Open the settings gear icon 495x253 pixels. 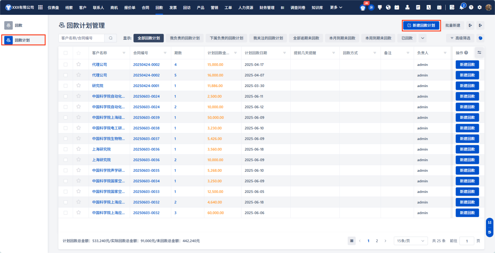479,7
